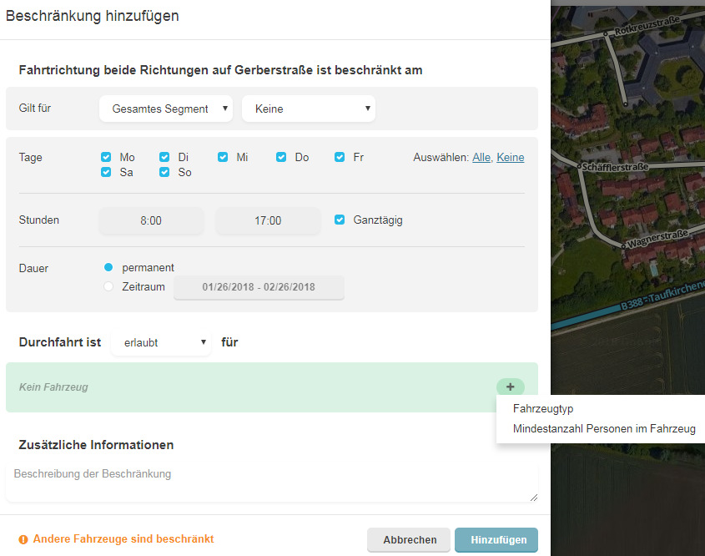This screenshot has width=705, height=556.
Task: Disable the Ganztägig all-day checkbox
Action: click(x=340, y=220)
